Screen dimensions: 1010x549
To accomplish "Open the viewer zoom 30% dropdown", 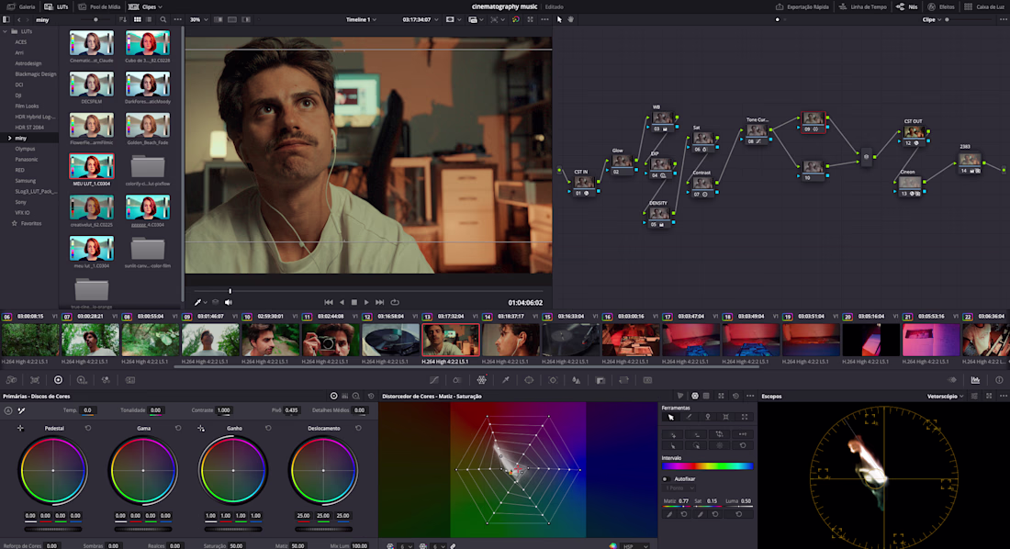I will coord(198,20).
